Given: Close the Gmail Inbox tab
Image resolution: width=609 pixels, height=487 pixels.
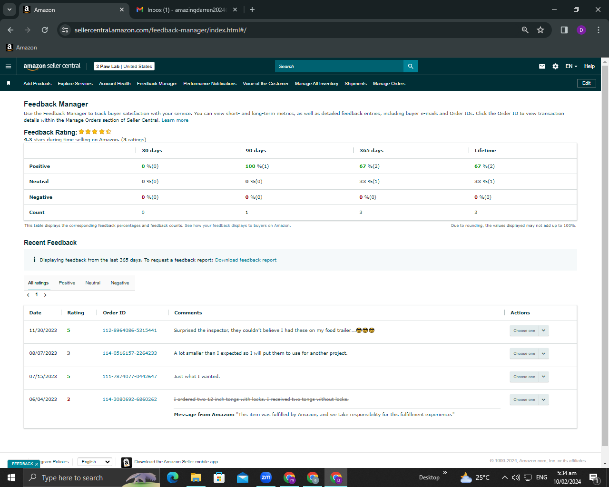Looking at the screenshot, I should tap(235, 10).
